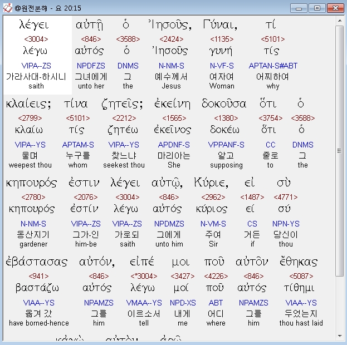The width and height of the screenshot is (347, 345).
Task: Click the Greek word ποῦ in the fourth row
Action: click(214, 262)
